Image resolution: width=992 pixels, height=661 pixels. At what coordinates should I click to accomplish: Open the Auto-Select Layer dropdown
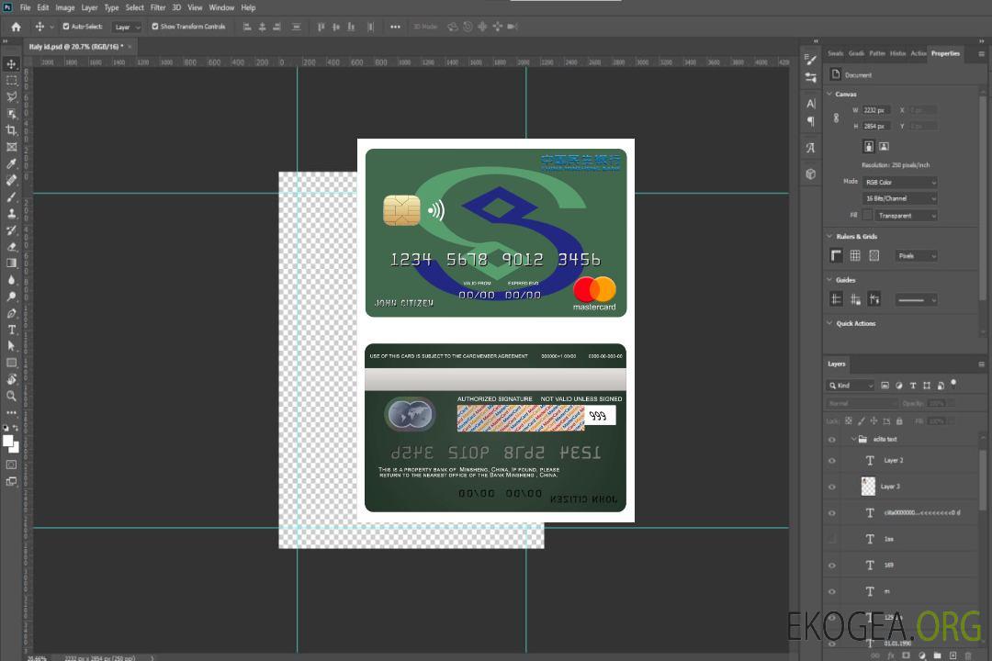point(127,27)
